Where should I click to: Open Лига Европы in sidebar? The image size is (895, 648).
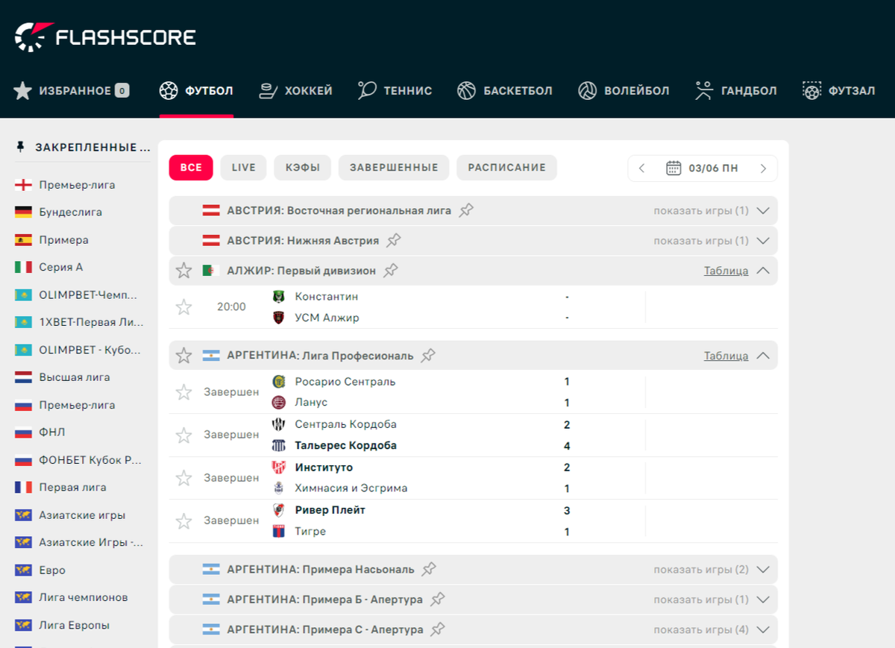tap(75, 625)
